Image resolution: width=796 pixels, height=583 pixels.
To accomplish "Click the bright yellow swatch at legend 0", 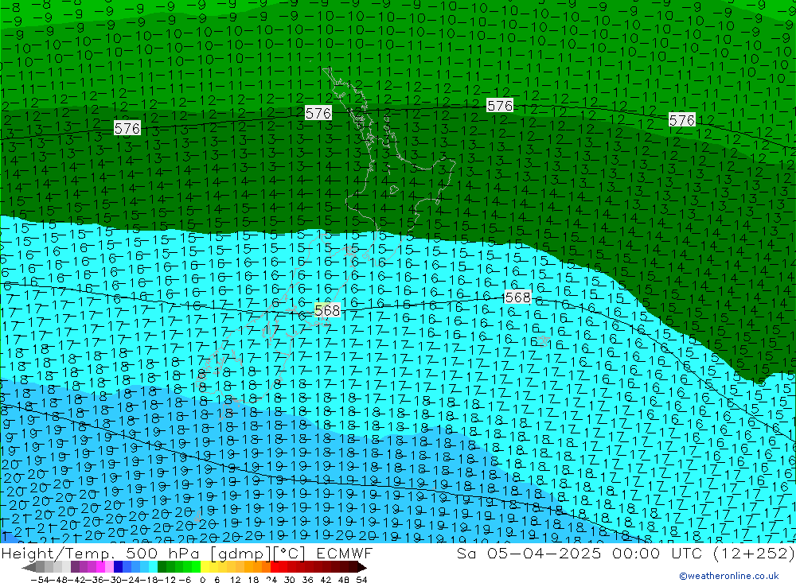I will pyautogui.click(x=205, y=567).
